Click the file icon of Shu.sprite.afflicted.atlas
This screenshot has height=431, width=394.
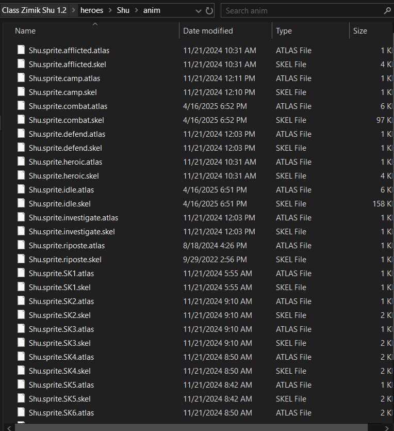click(21, 50)
